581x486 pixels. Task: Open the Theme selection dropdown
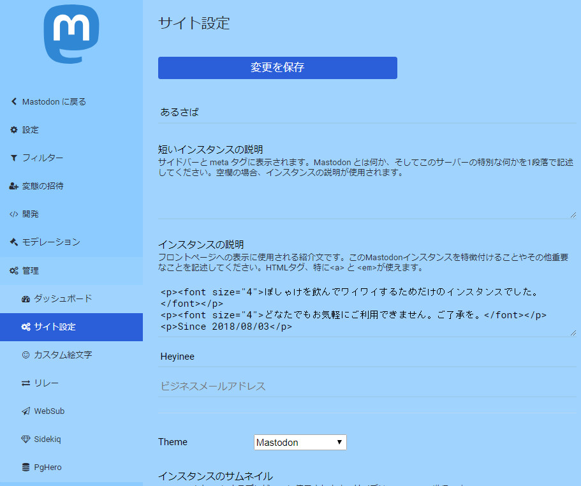(300, 442)
